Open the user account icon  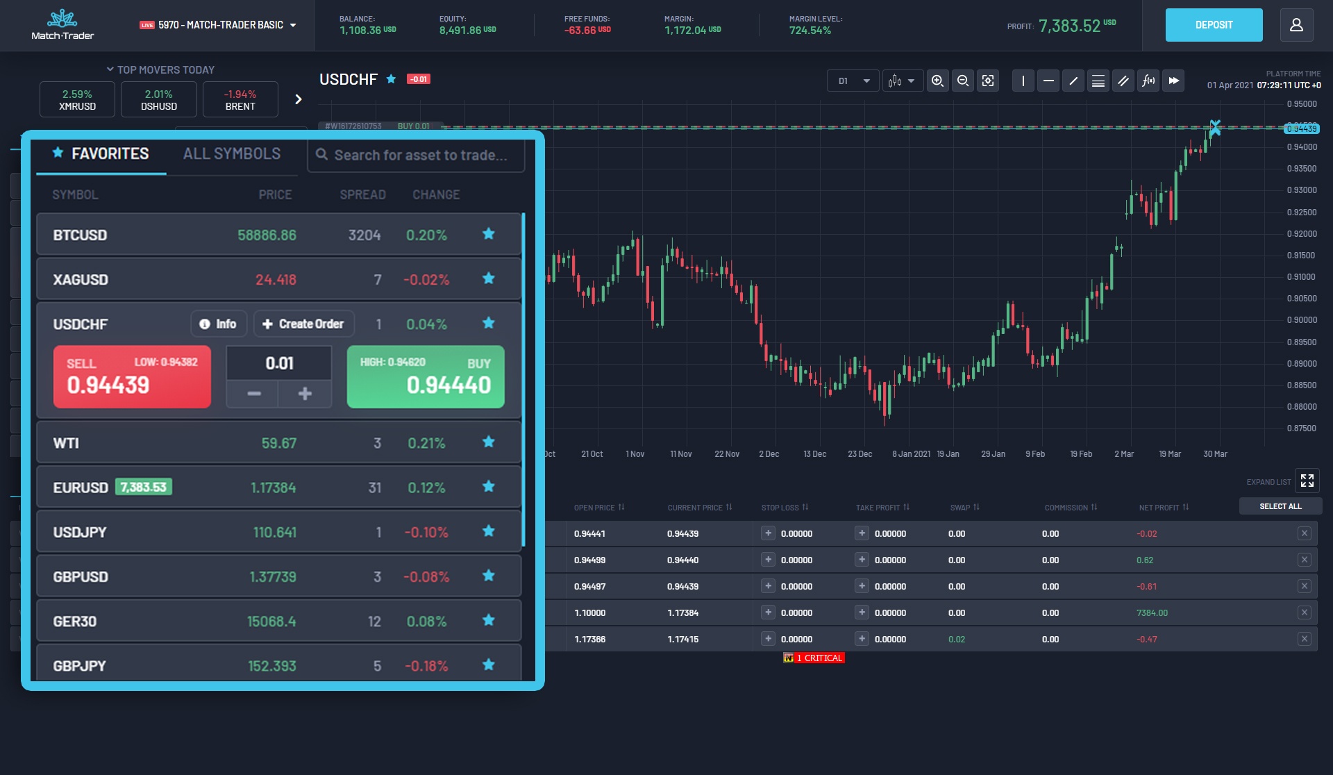(x=1296, y=25)
